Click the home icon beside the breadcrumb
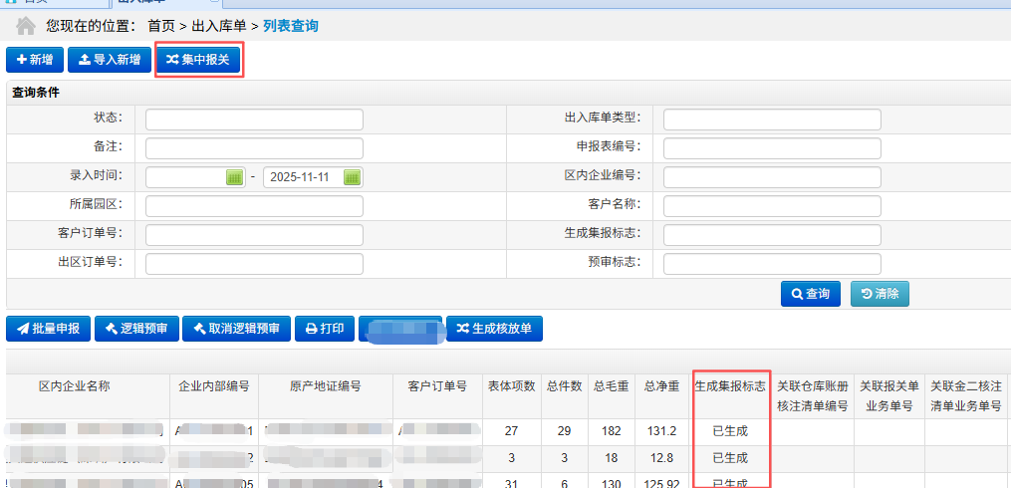Image resolution: width=1011 pixels, height=488 pixels. 26,25
